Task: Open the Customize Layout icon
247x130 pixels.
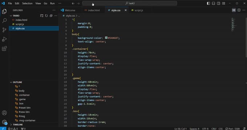Action: point(224,3)
